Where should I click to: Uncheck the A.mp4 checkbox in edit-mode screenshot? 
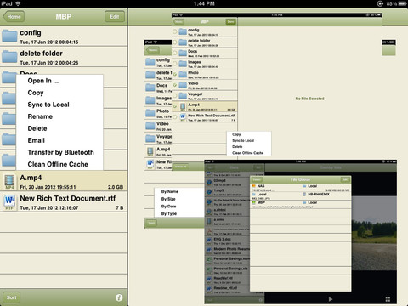[175, 106]
